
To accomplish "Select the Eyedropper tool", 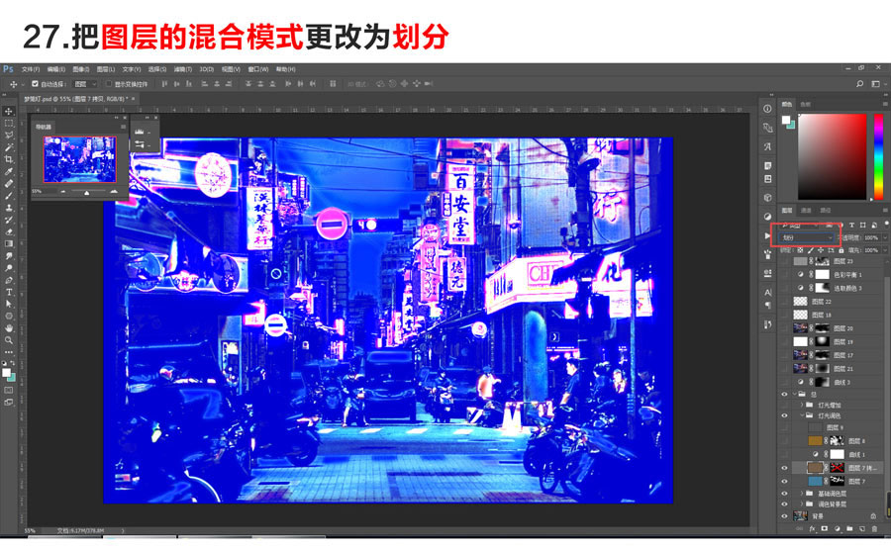I will click(9, 171).
